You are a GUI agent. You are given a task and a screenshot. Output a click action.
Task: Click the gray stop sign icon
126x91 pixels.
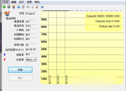tap(9, 7)
